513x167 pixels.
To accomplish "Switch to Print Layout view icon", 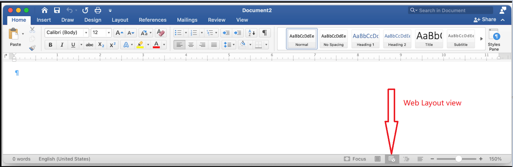I will (x=378, y=159).
